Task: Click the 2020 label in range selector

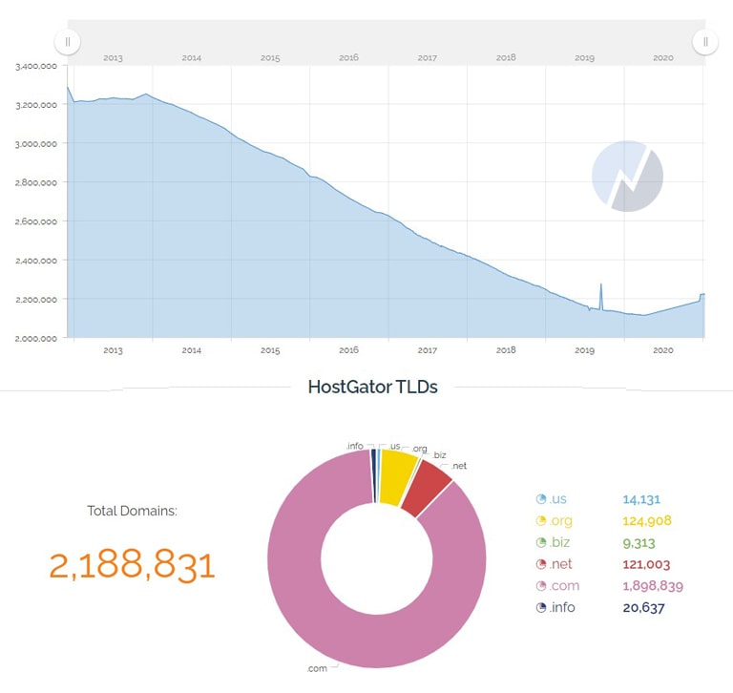Action: coord(663,58)
